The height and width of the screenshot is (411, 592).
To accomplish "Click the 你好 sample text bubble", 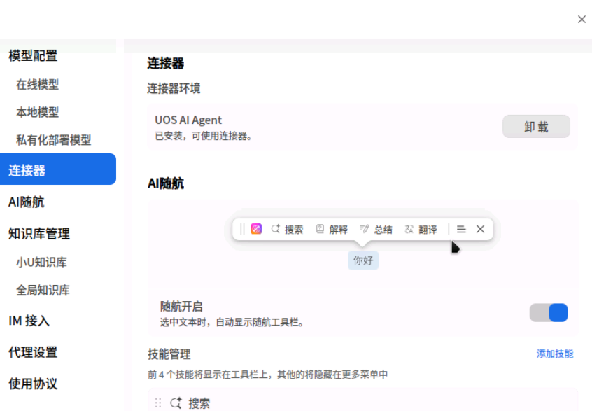I will [x=362, y=260].
